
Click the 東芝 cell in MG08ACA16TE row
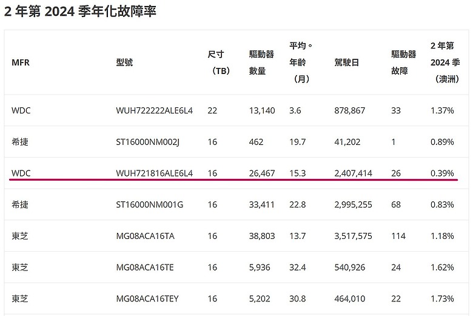(x=20, y=267)
